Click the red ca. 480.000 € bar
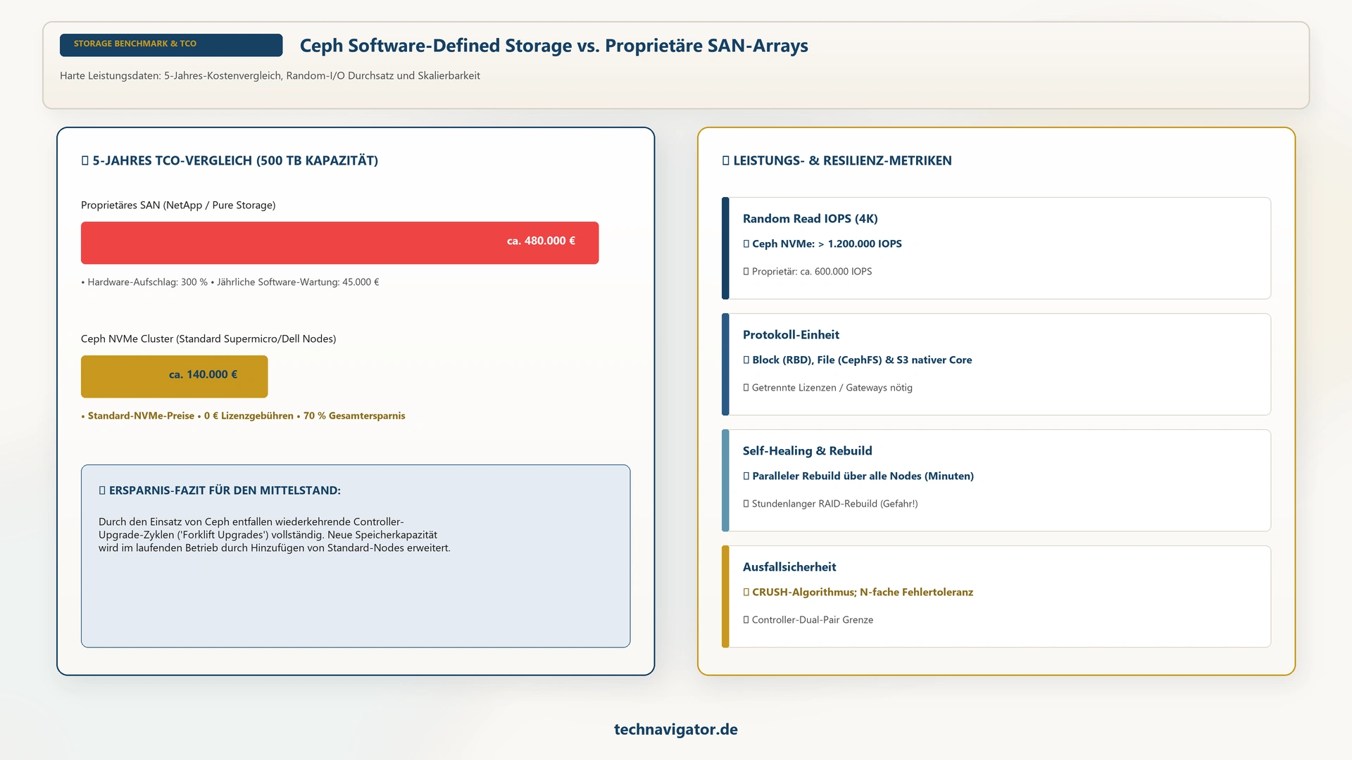The image size is (1352, 760). tap(339, 243)
